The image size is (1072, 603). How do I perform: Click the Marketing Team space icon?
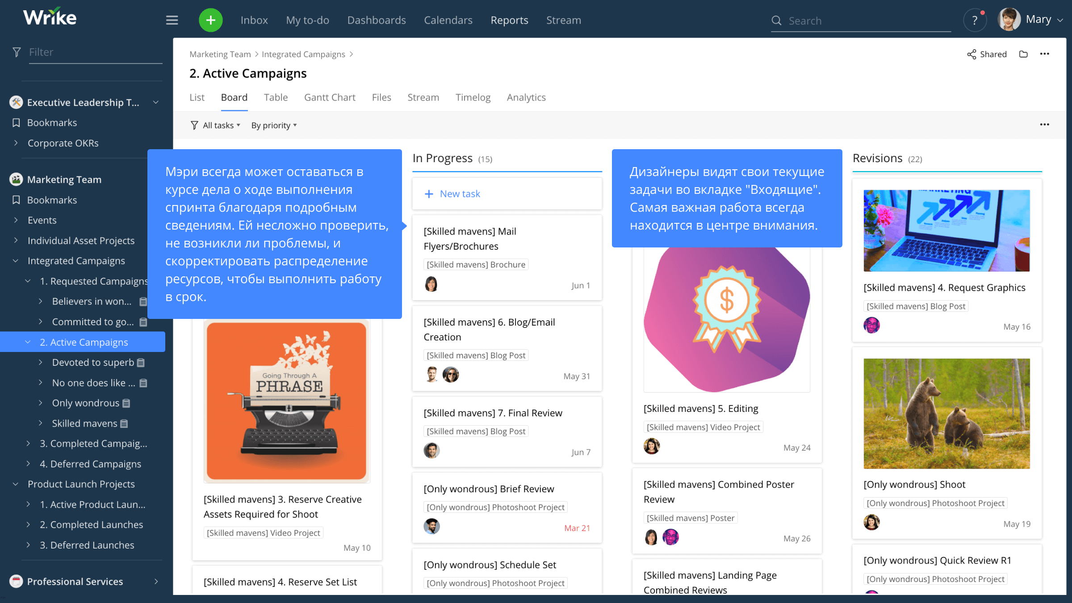(x=16, y=180)
